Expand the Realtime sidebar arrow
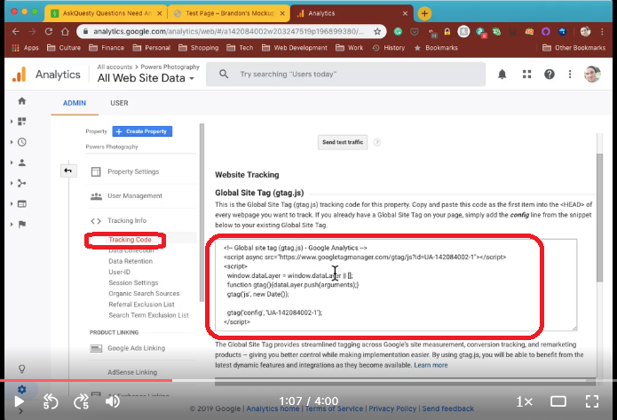The image size is (617, 420). (x=12, y=142)
